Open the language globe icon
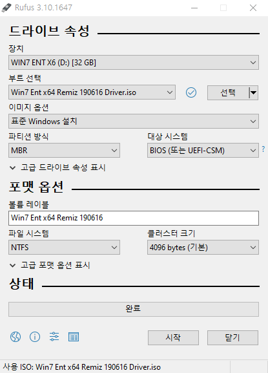Viewport: 268px width, 373px height. 15,337
